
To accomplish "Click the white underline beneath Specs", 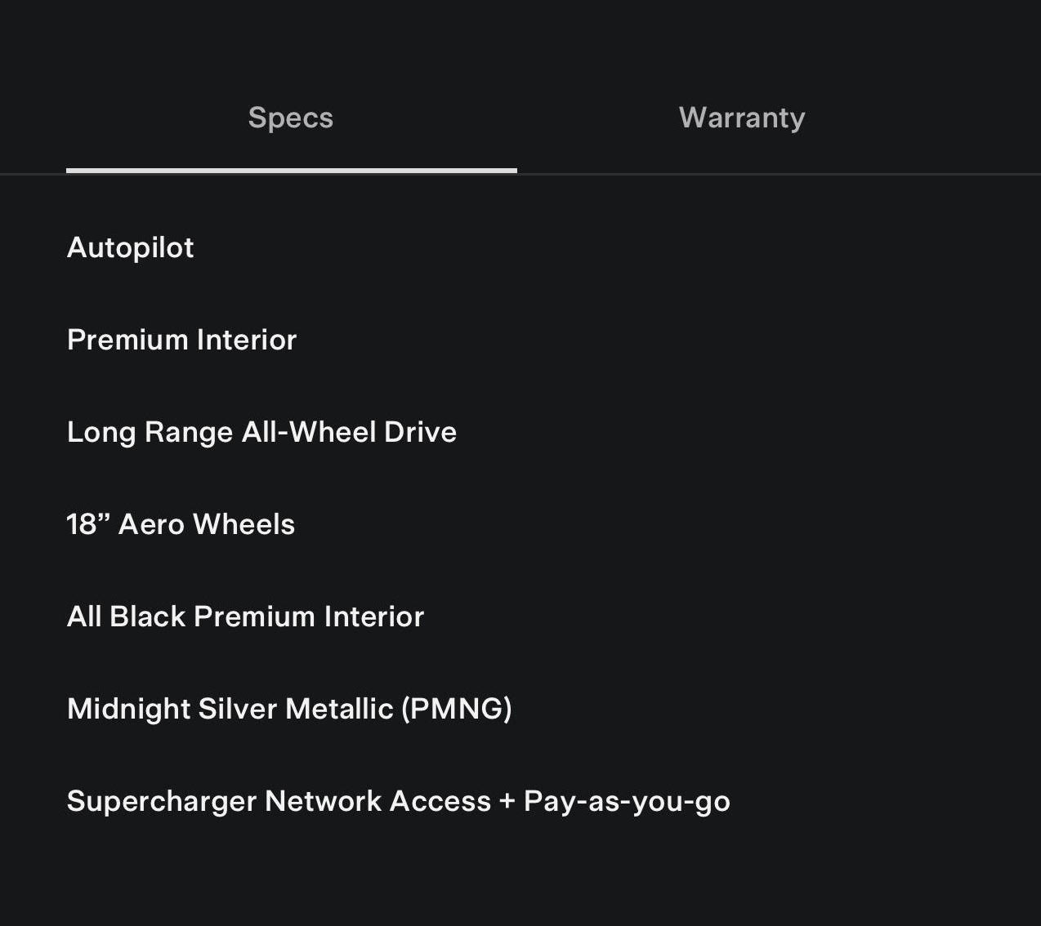I will tap(291, 171).
